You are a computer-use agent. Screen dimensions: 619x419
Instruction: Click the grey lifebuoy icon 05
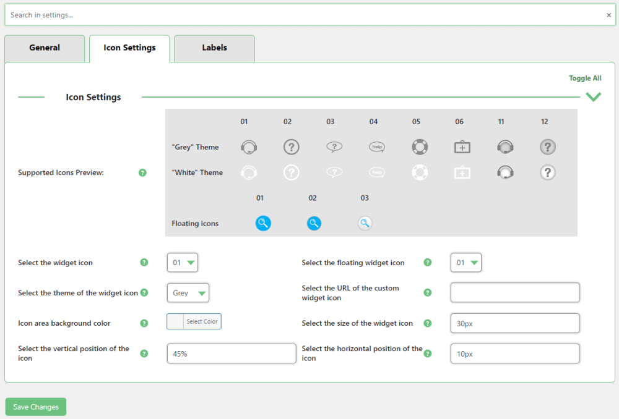click(x=420, y=147)
